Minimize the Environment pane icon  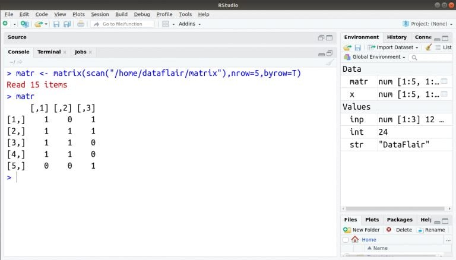tap(437, 39)
